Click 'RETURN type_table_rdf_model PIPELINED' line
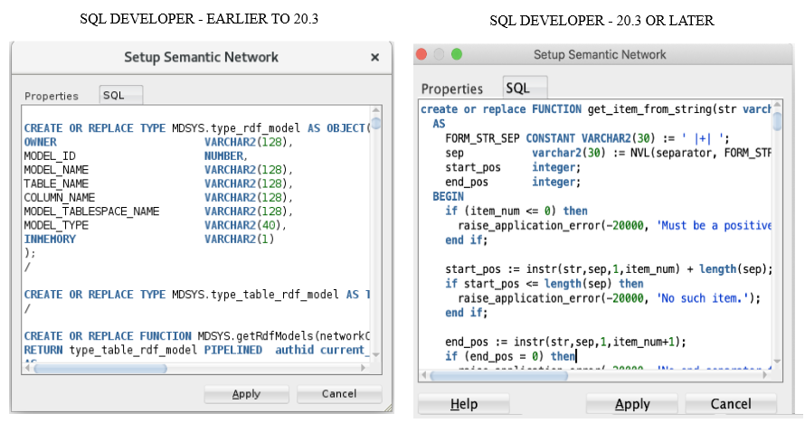This screenshot has height=423, width=805. [196, 350]
